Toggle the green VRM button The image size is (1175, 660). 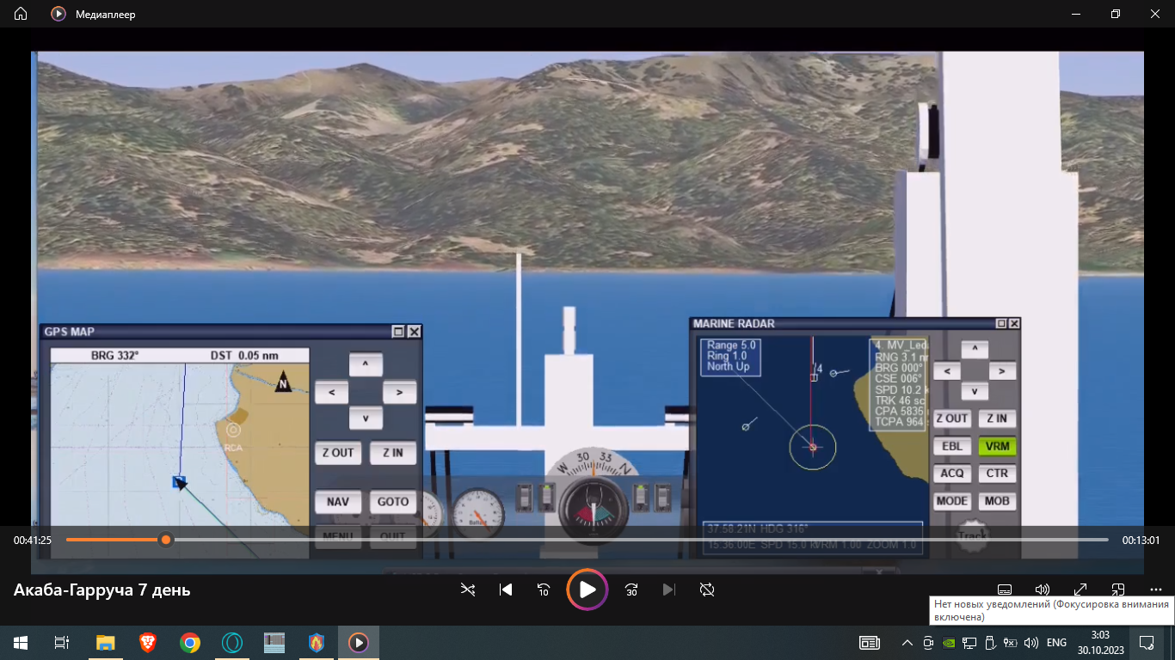coord(997,446)
